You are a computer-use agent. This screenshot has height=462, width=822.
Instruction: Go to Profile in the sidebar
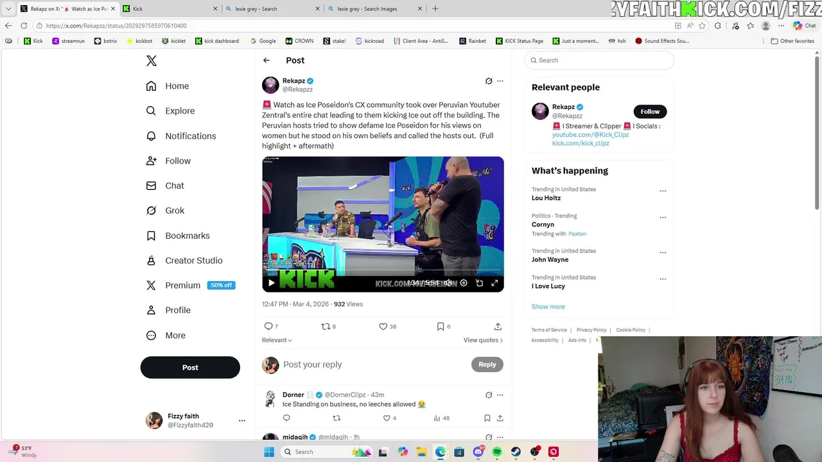168,310
